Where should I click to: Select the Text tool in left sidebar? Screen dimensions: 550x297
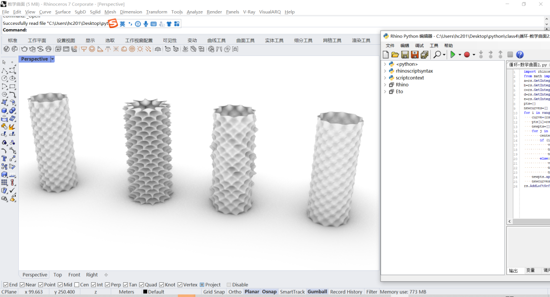(4, 158)
